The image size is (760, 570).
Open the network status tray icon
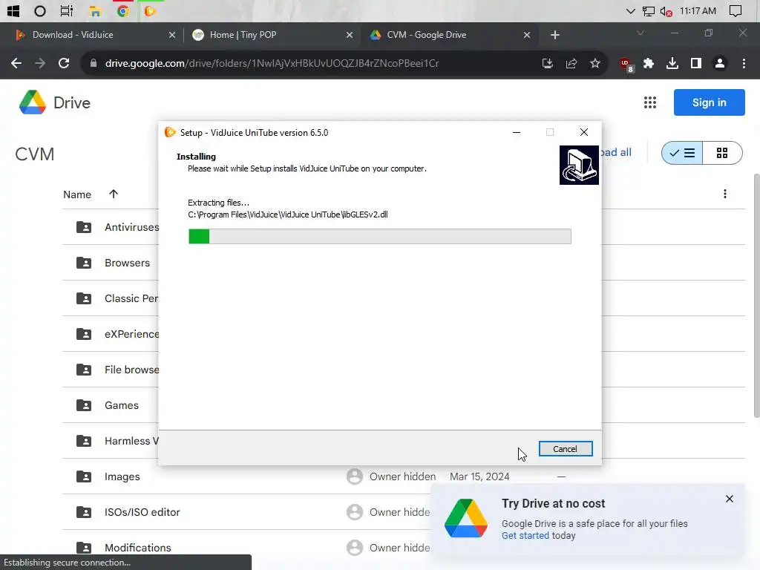pos(648,11)
